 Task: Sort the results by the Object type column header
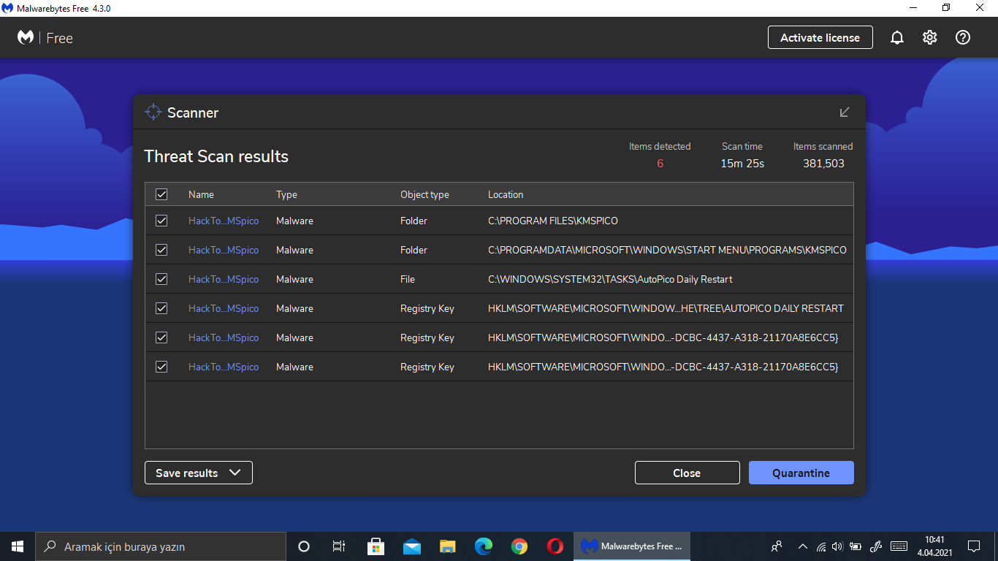pyautogui.click(x=424, y=194)
